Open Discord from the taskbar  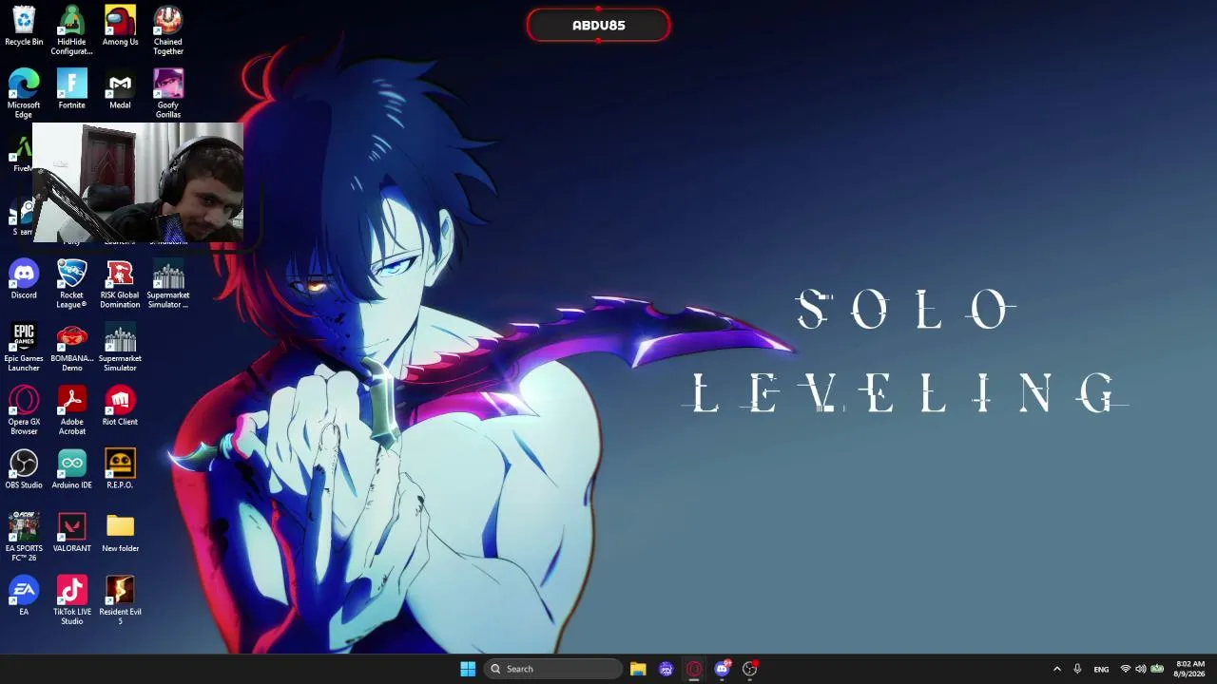coord(722,669)
